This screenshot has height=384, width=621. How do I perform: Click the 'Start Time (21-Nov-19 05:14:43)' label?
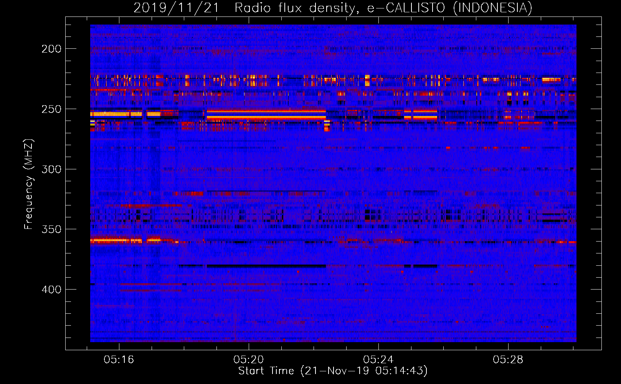coord(333,371)
